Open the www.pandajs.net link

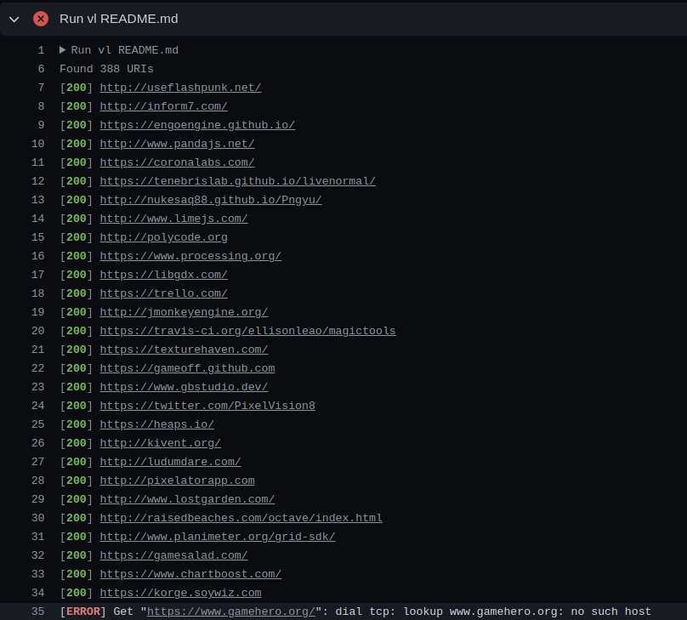pyautogui.click(x=177, y=144)
